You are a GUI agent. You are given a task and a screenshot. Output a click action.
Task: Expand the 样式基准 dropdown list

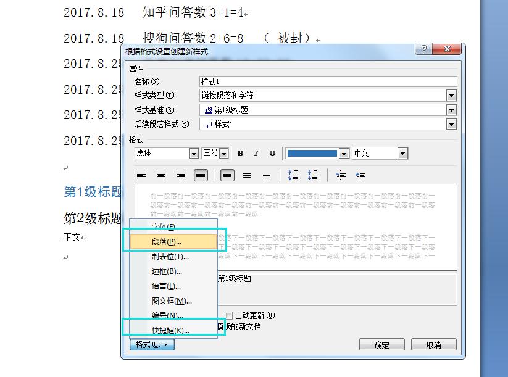(x=451, y=109)
